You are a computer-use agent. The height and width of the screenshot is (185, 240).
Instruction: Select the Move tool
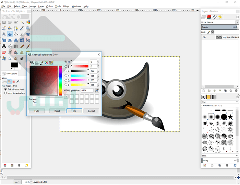tap(10, 34)
